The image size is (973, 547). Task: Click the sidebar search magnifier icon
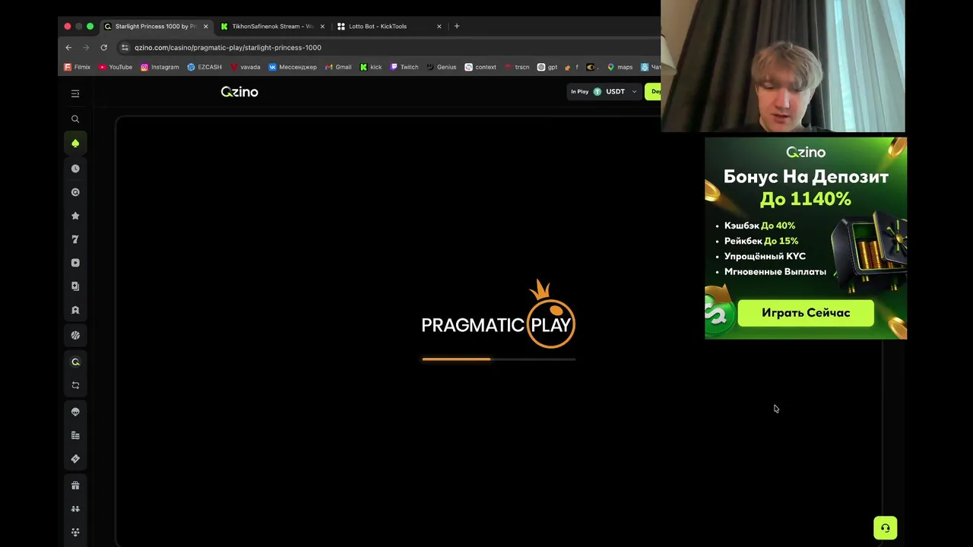pyautogui.click(x=75, y=119)
